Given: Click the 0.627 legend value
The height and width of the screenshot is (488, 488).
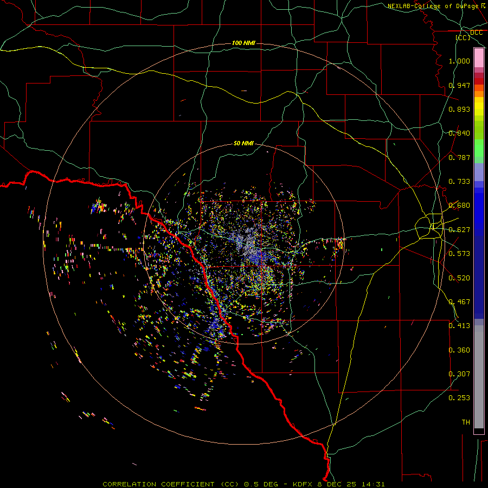Looking at the screenshot, I should click(x=459, y=230).
